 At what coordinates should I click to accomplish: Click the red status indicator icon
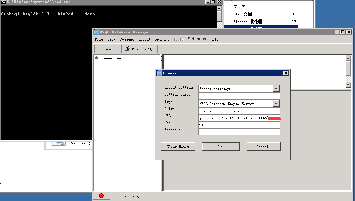101,196
